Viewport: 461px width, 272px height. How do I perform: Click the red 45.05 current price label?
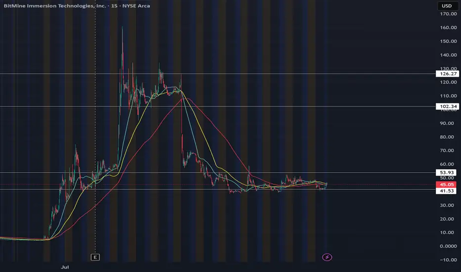[446, 184]
